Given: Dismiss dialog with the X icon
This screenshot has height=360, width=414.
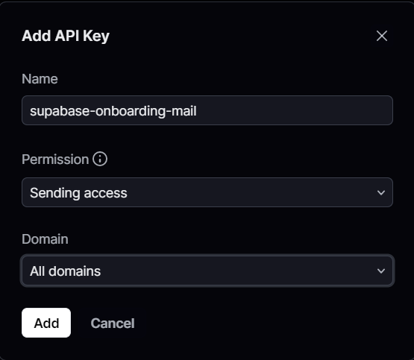Looking at the screenshot, I should 382,36.
